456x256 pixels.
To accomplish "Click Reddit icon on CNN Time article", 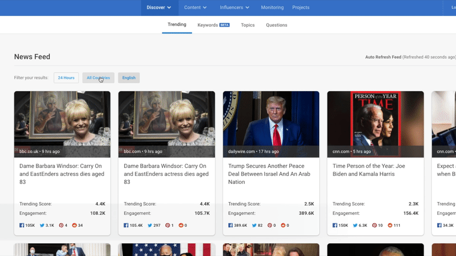I will [390, 226].
